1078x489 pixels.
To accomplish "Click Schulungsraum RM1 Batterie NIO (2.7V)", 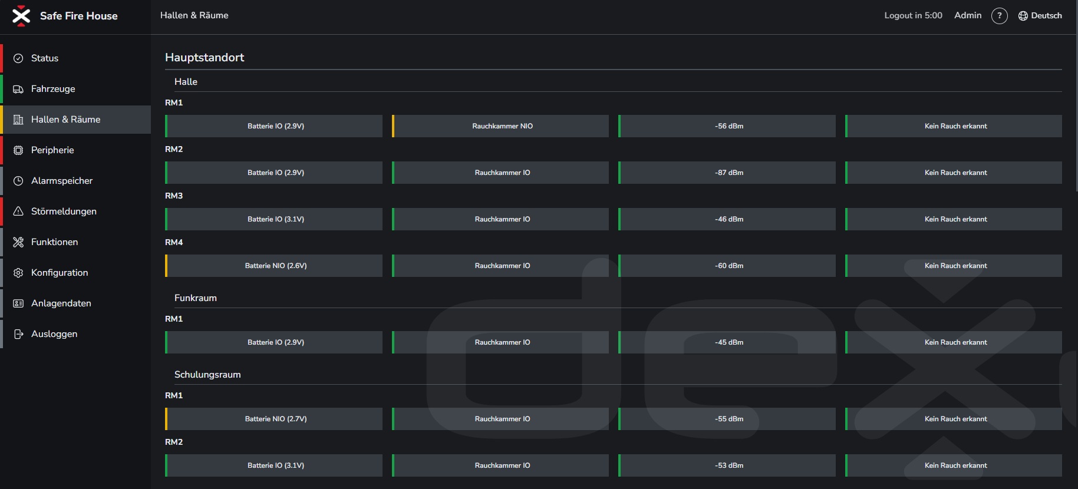I will [x=273, y=419].
